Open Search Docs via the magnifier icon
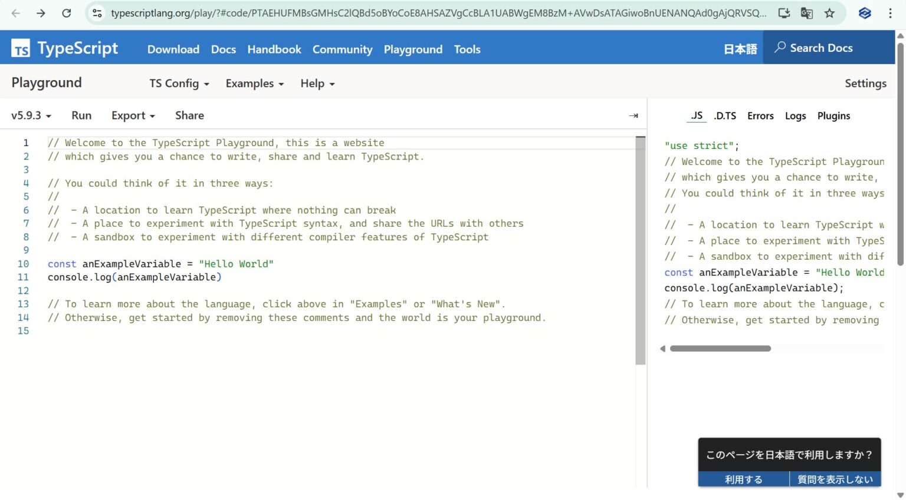906x500 pixels. 780,48
